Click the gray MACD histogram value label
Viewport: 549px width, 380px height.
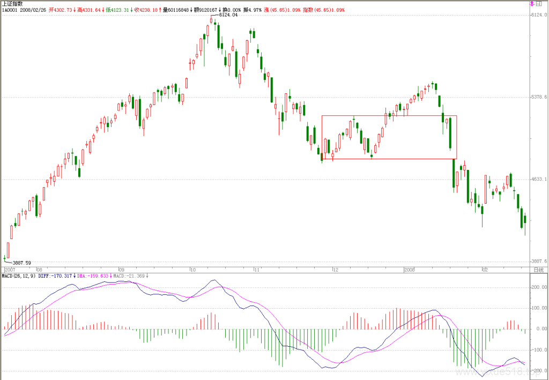pos(129,276)
